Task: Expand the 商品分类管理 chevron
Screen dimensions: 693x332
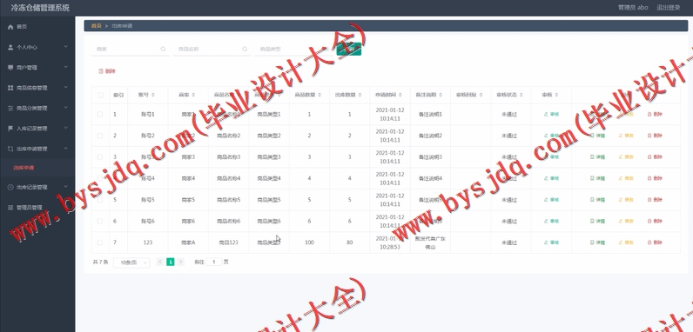Action: click(66, 107)
